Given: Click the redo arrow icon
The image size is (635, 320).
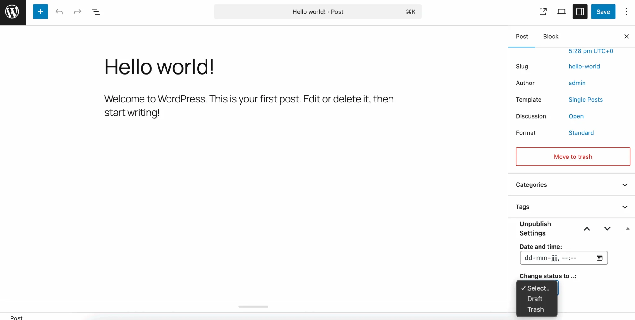Looking at the screenshot, I should tap(78, 12).
